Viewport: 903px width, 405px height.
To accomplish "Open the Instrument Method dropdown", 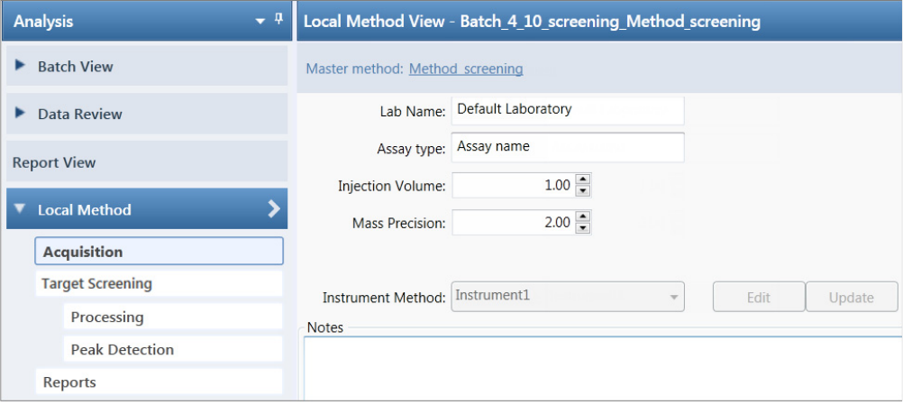I will coord(673,296).
